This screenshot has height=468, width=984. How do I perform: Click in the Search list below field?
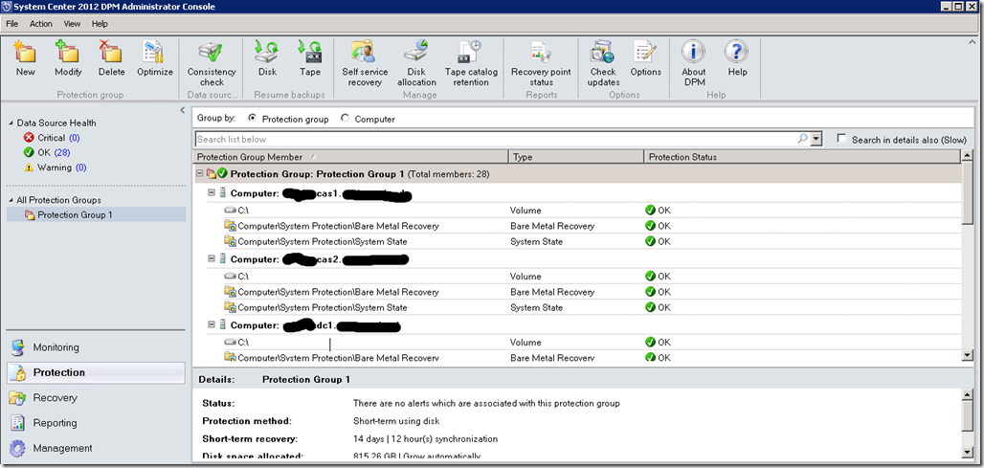pyautogui.click(x=496, y=140)
